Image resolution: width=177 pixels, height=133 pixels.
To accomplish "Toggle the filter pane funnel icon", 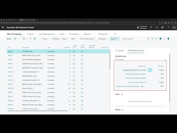I will (x=152, y=39).
